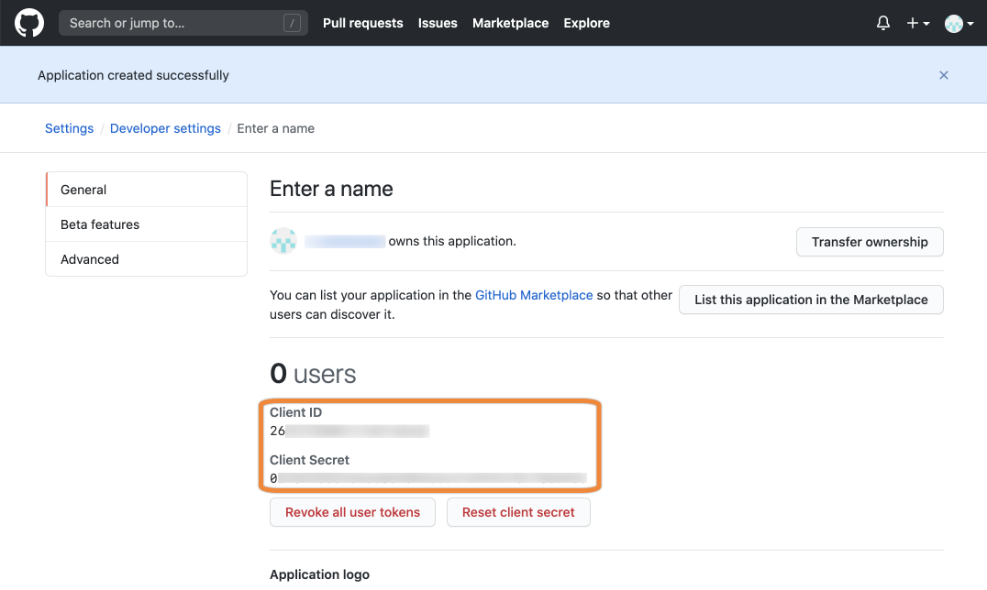The width and height of the screenshot is (987, 590).
Task: Click the Transfer ownership button
Action: pos(870,242)
